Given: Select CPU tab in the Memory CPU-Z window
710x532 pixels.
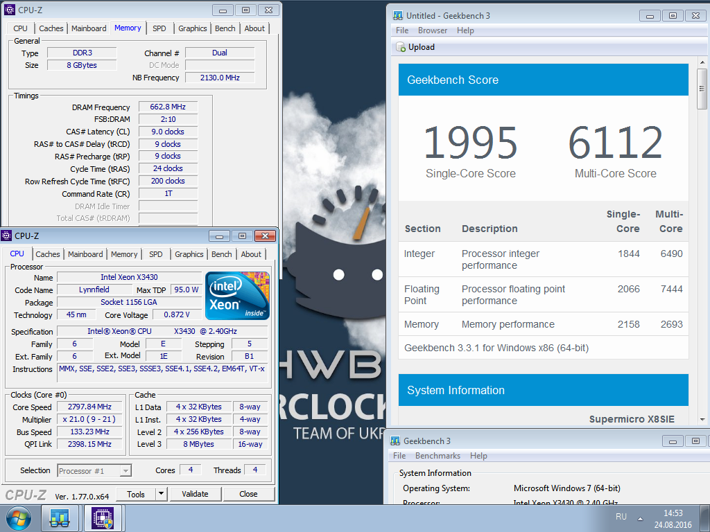Looking at the screenshot, I should click(20, 28).
